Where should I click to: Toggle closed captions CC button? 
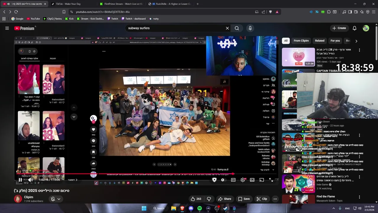tap(233, 180)
